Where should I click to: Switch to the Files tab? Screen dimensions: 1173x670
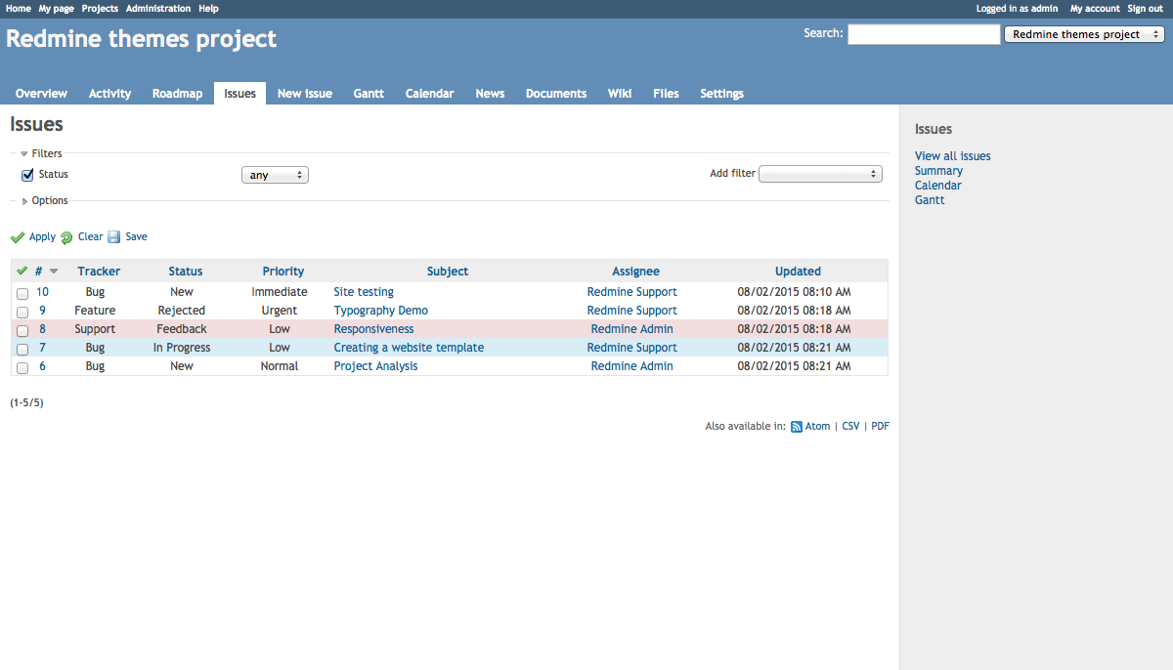pyautogui.click(x=666, y=94)
